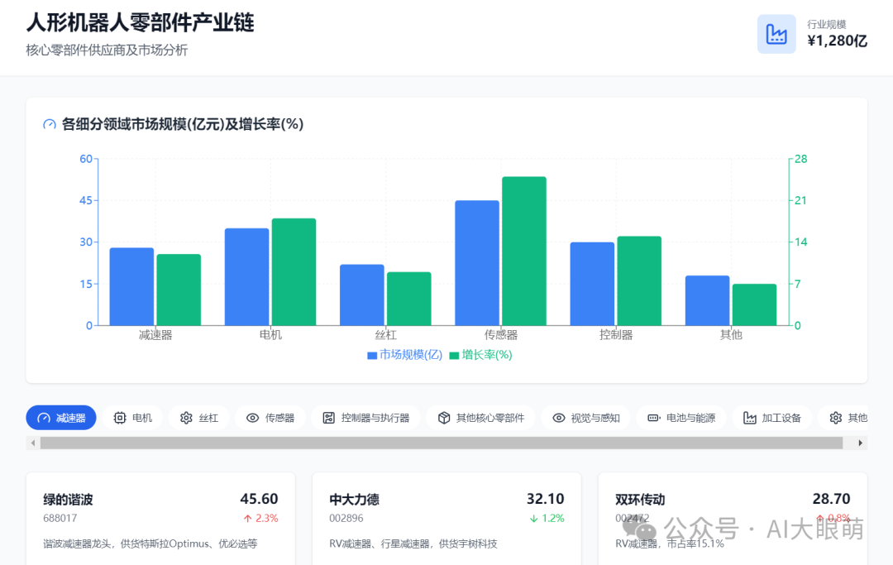893x565 pixels.
Task: Open the 其他核心零部件 tab
Action: (480, 418)
